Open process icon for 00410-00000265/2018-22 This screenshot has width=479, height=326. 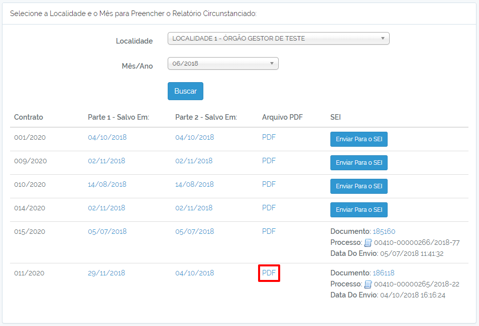368,284
